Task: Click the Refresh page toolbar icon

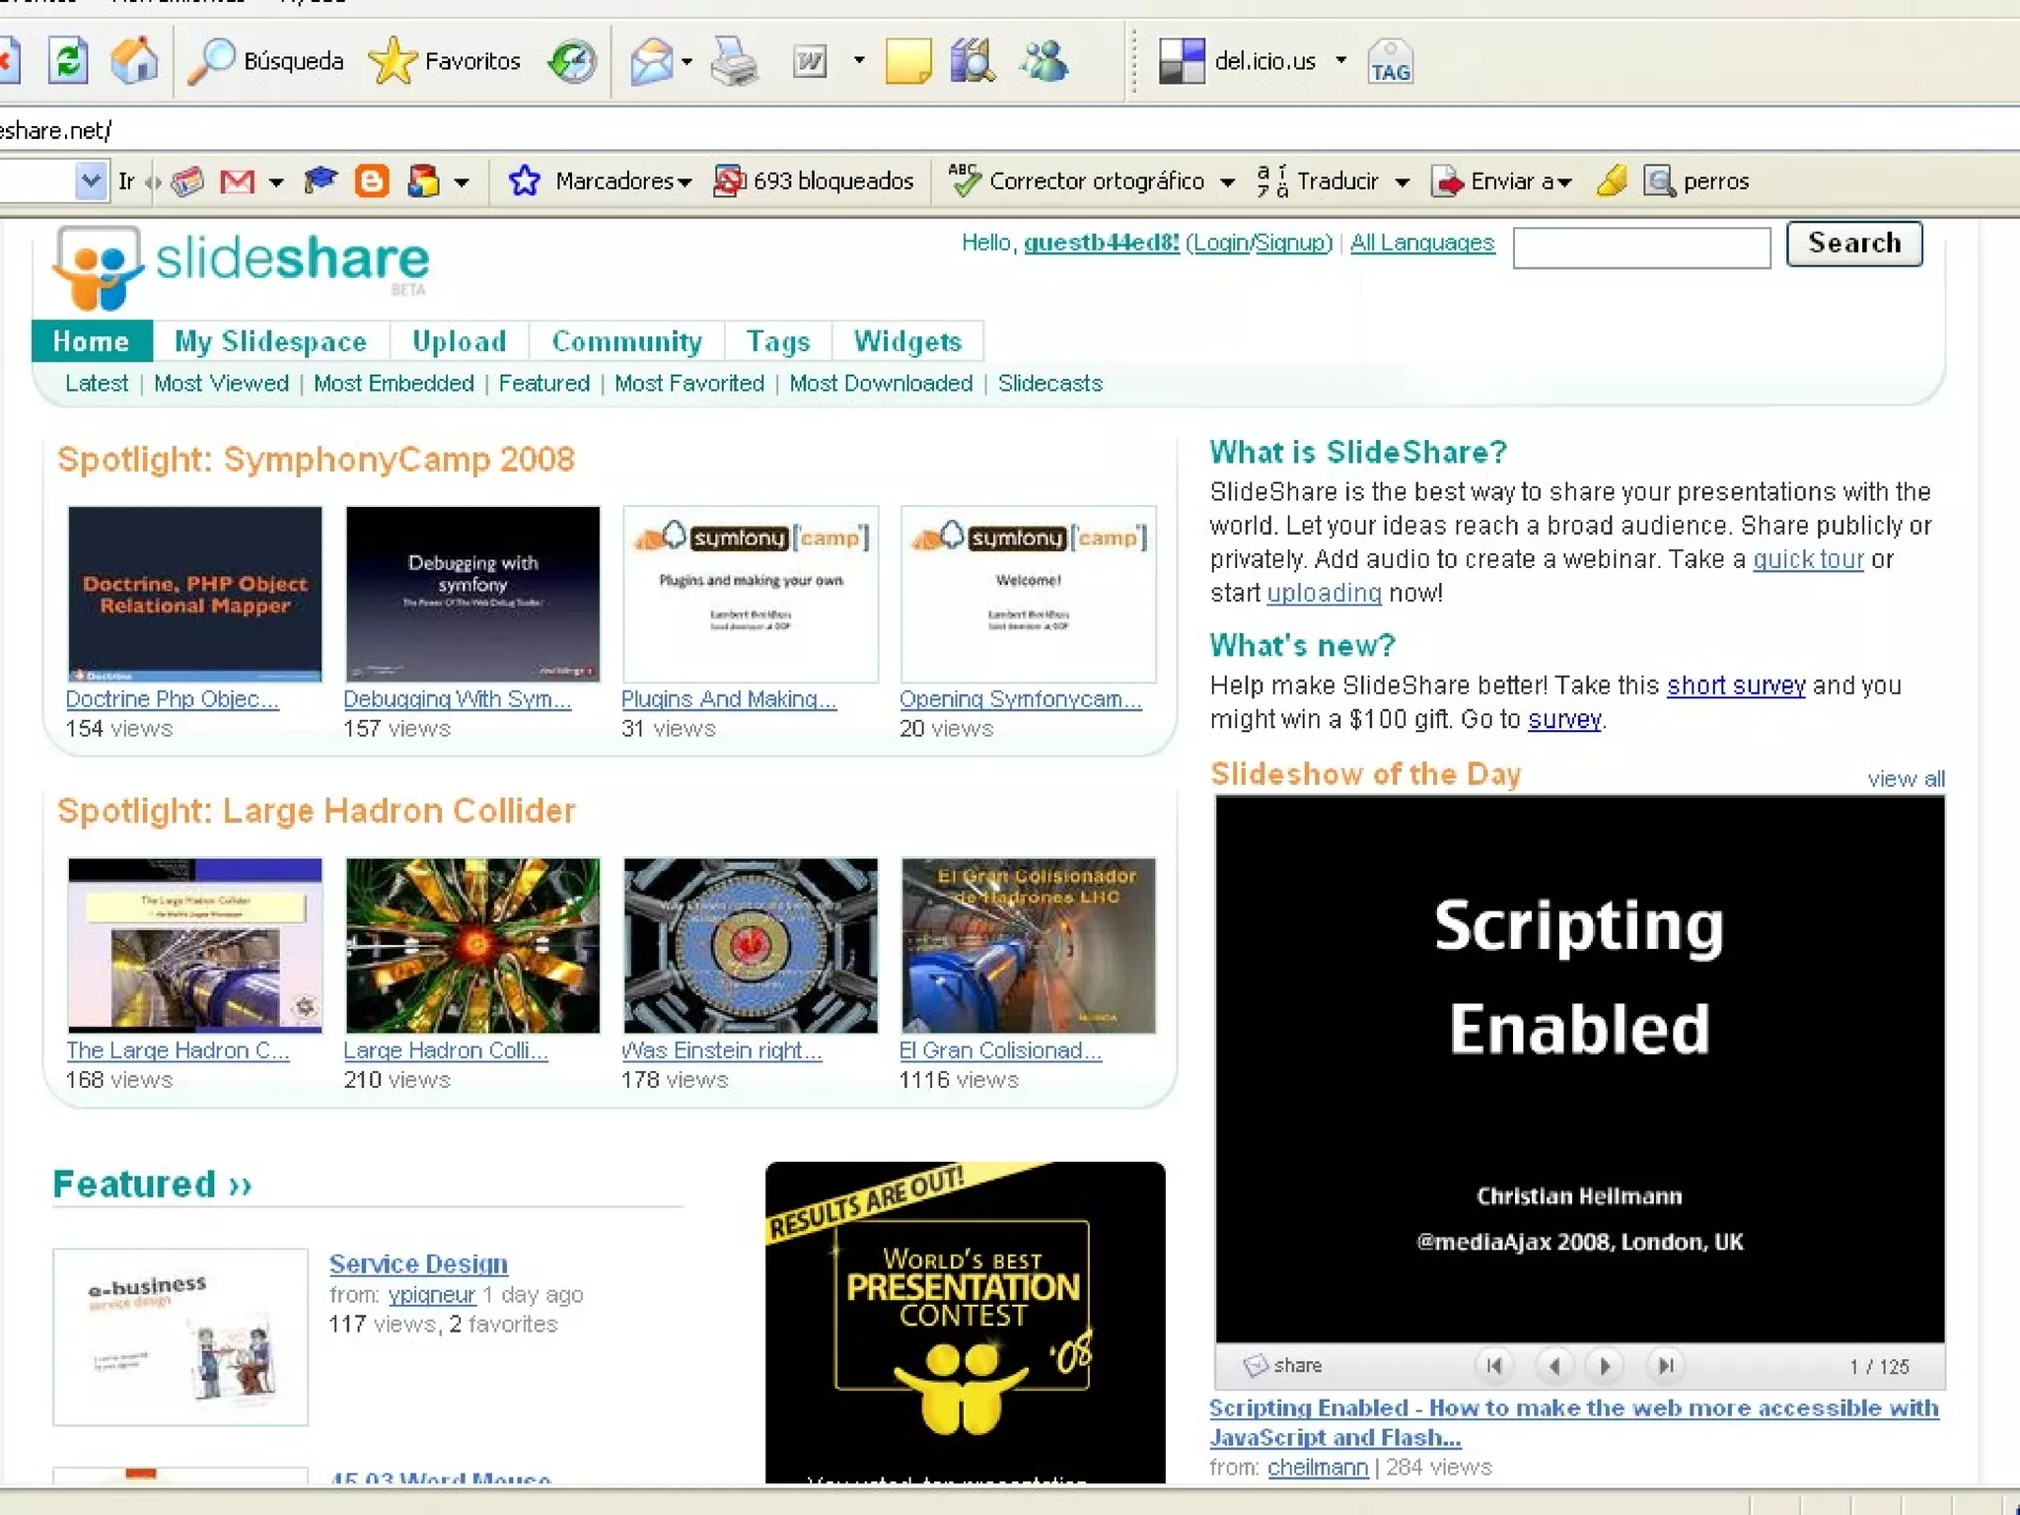Action: (x=67, y=61)
